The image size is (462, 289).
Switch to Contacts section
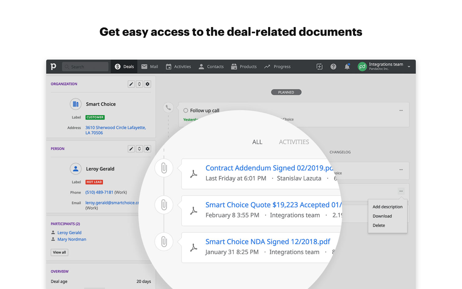pyautogui.click(x=211, y=66)
